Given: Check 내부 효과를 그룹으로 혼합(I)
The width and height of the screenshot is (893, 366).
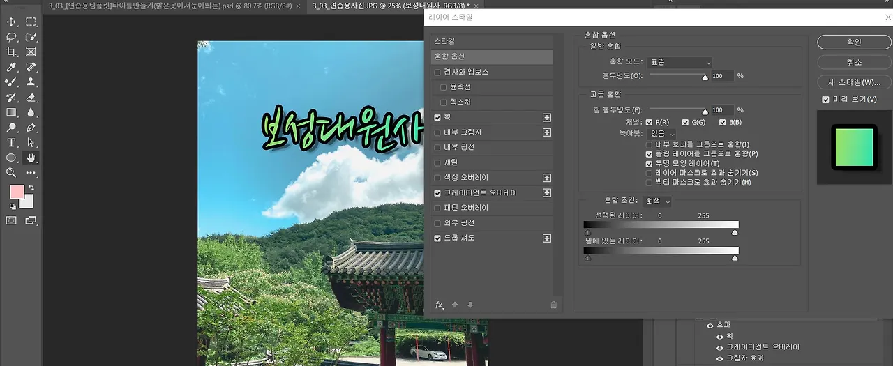Looking at the screenshot, I should pos(650,144).
